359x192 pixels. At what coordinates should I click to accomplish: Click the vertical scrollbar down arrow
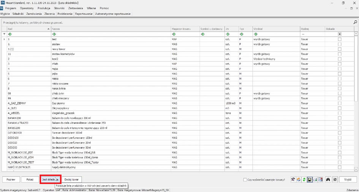[x=356, y=169]
